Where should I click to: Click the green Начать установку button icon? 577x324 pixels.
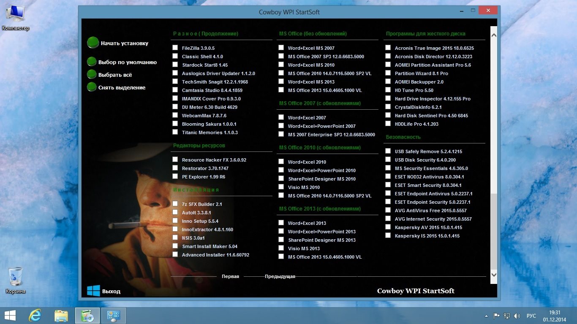point(93,43)
